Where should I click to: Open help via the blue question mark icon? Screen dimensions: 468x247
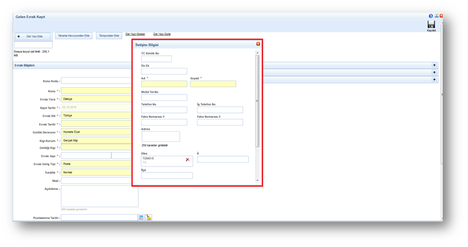431,16
